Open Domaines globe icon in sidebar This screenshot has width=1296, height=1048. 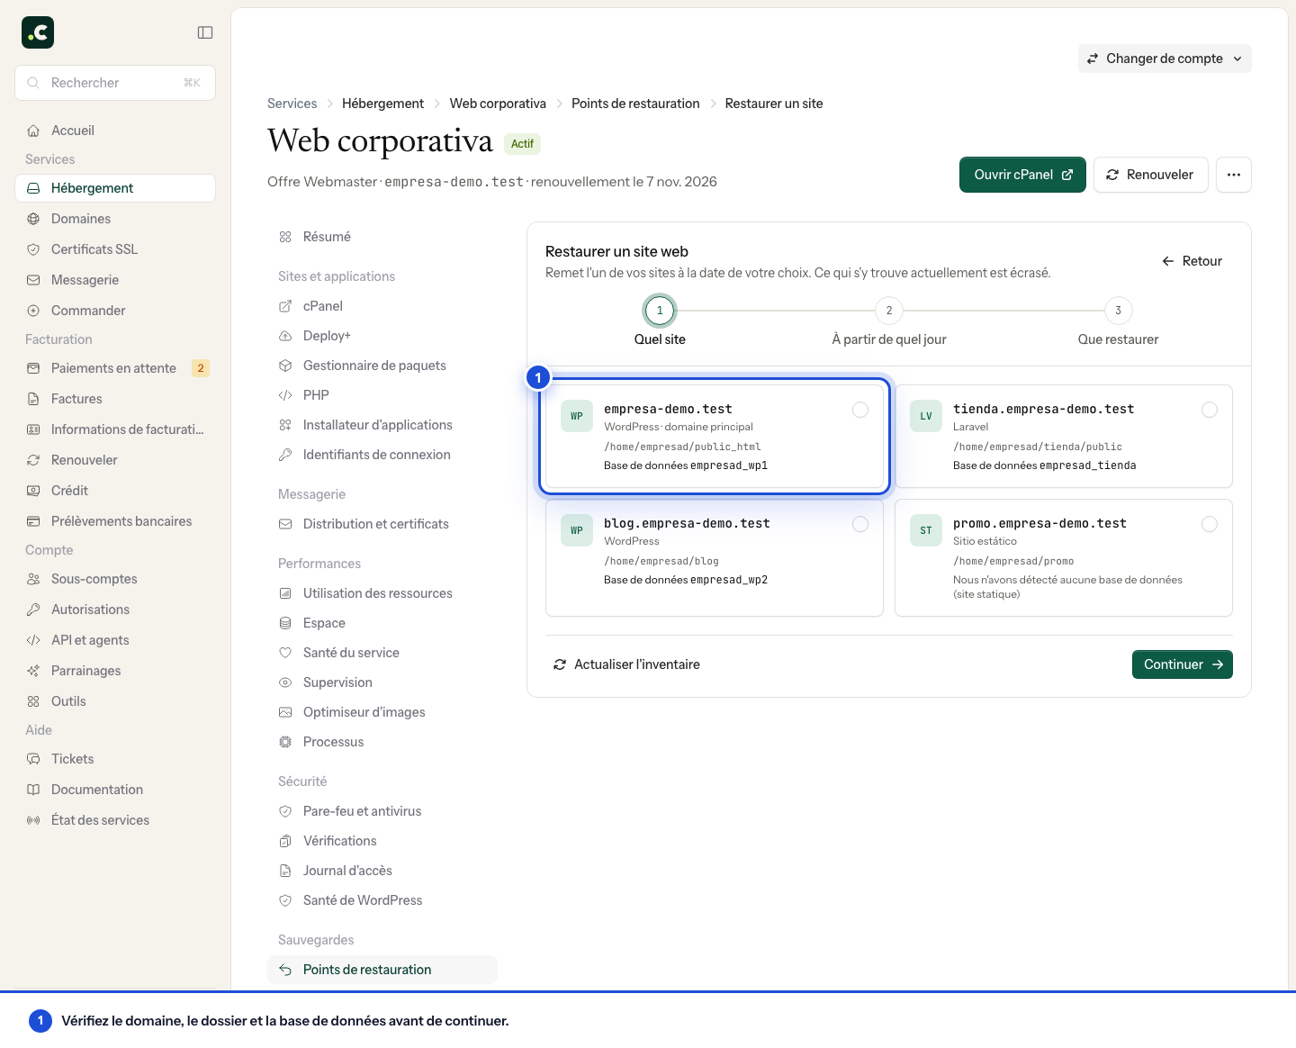[x=33, y=219]
